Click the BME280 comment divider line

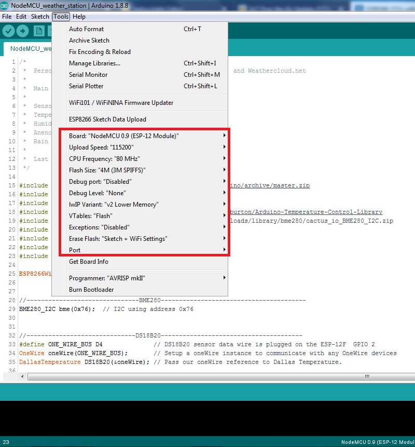[162, 300]
